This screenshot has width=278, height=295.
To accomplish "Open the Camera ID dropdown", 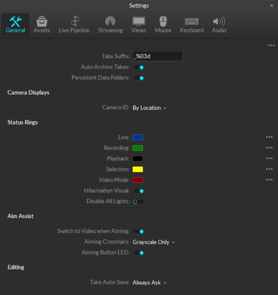I will [x=150, y=108].
